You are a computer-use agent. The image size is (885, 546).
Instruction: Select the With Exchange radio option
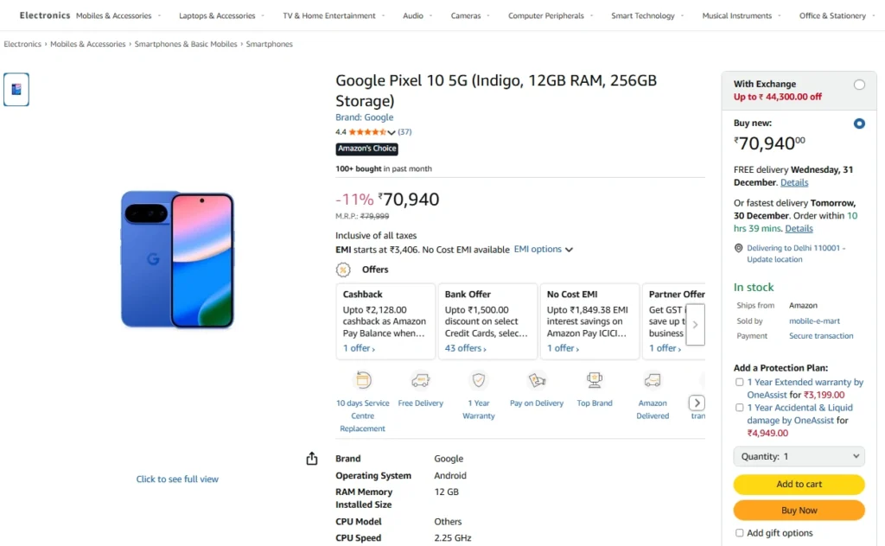(x=858, y=85)
